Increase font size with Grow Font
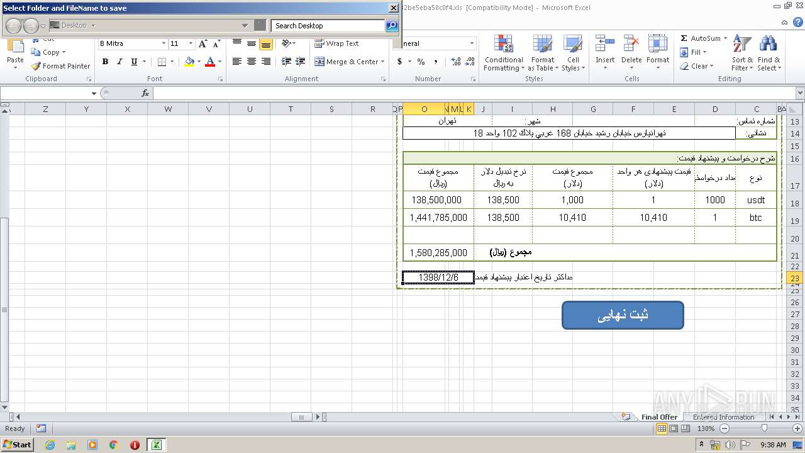Viewport: 805px width, 453px height. point(203,44)
